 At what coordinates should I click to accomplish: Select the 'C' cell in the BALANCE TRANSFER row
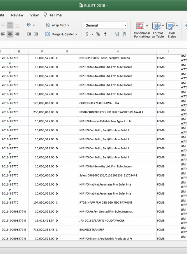[x=67, y=230]
